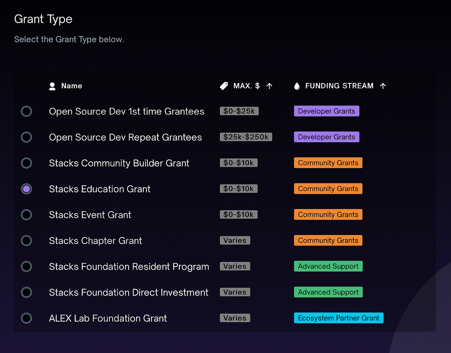Click the person icon beside the Name header
This screenshot has height=353, width=451.
coord(52,86)
